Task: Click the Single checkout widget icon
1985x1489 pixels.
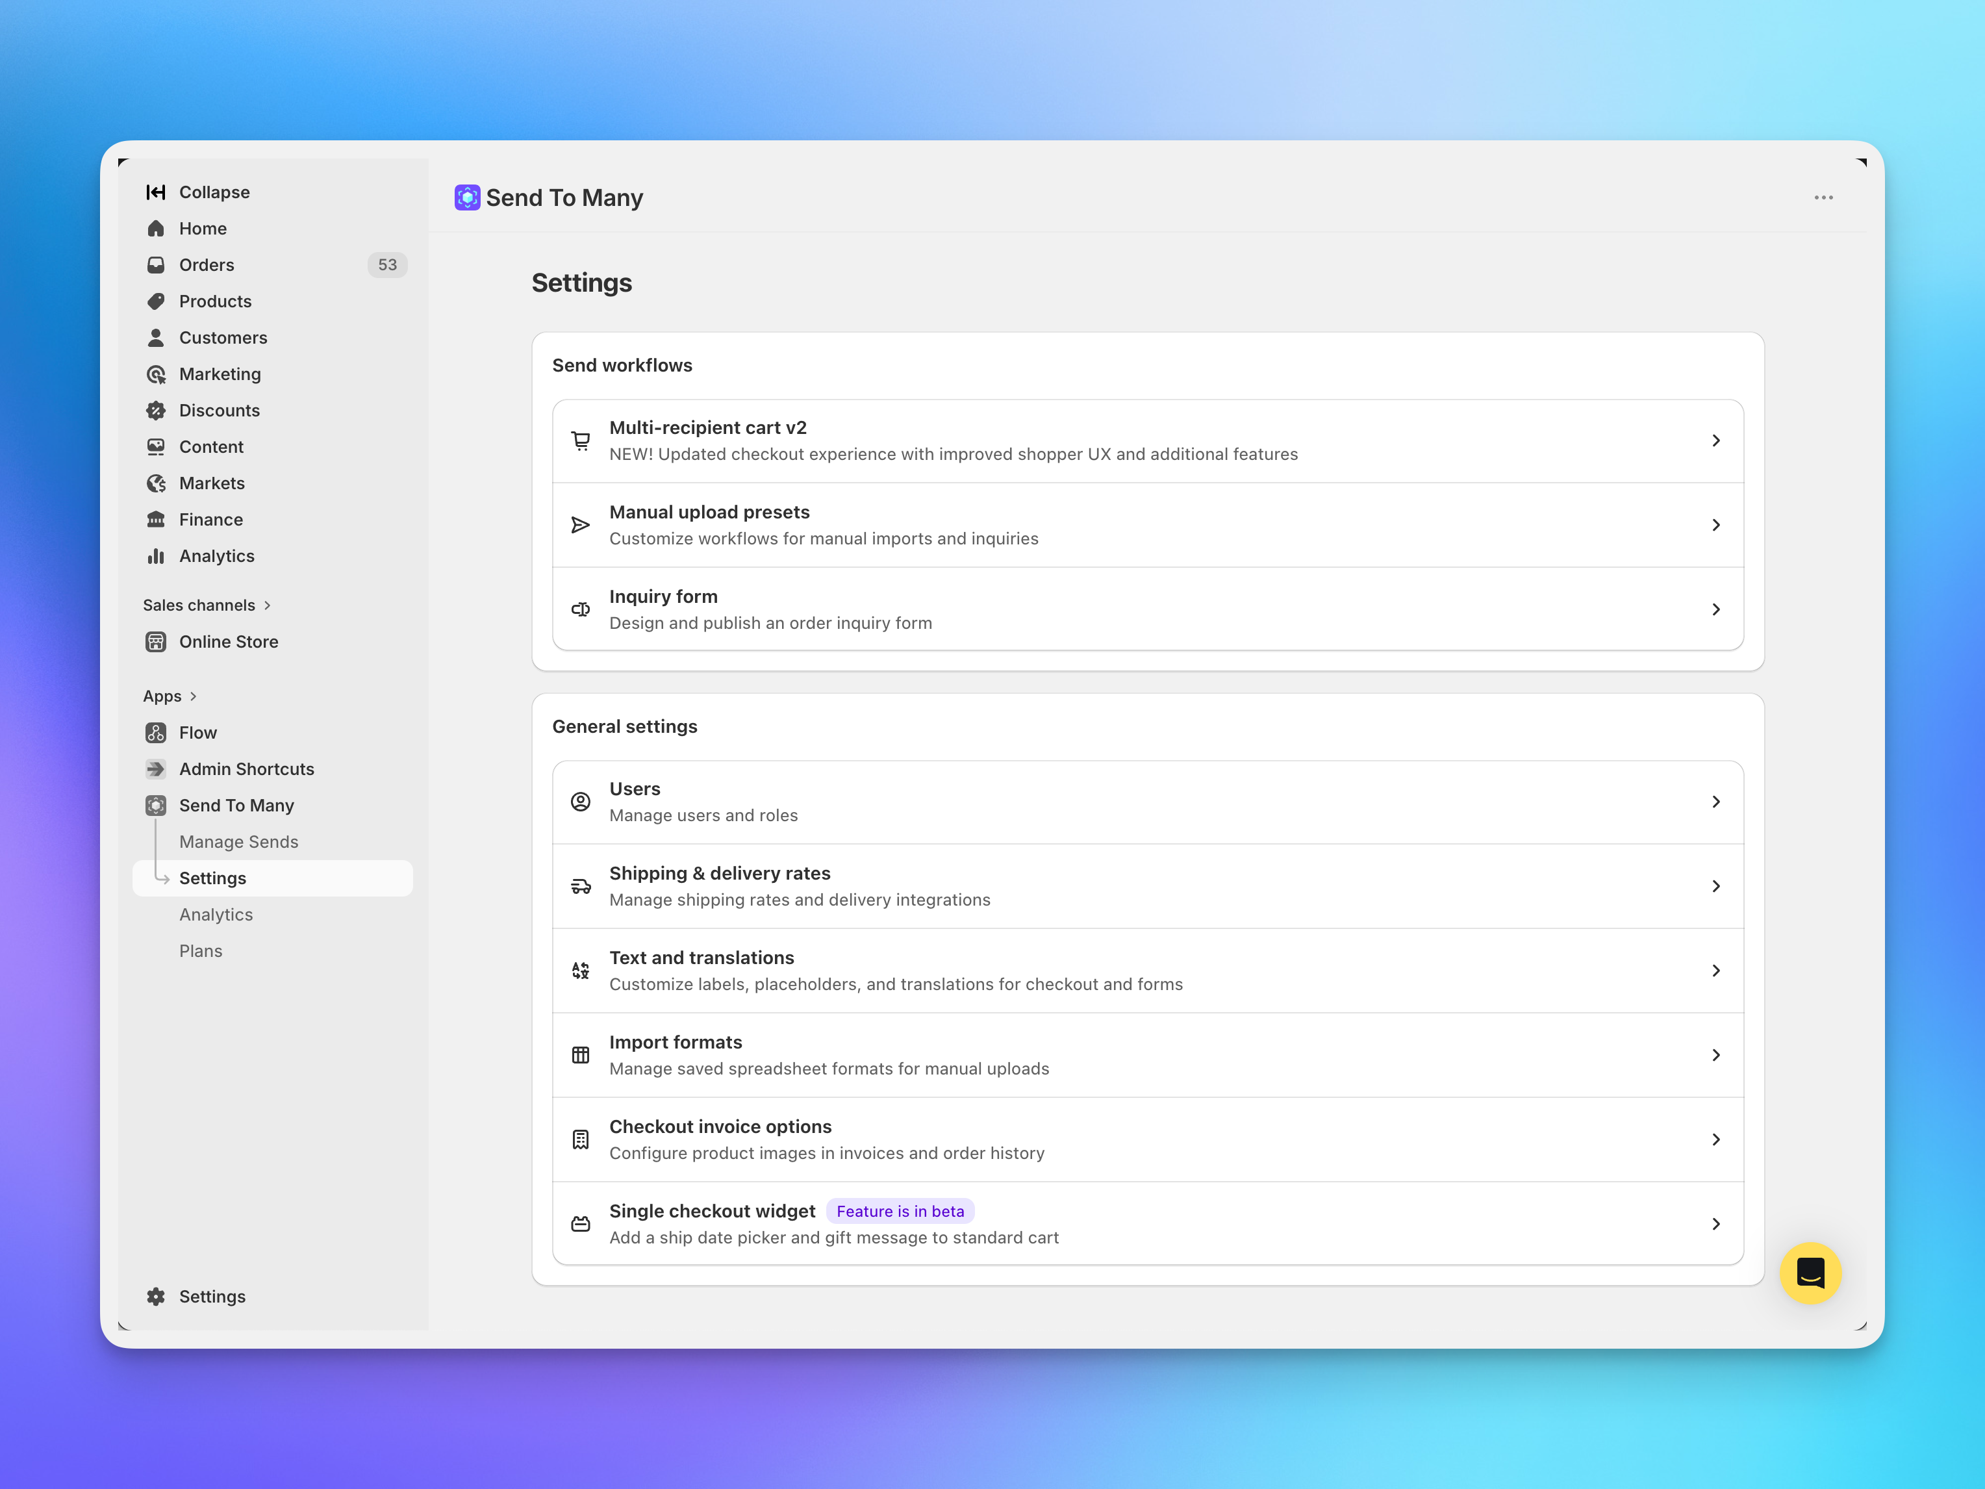Action: (x=581, y=1223)
